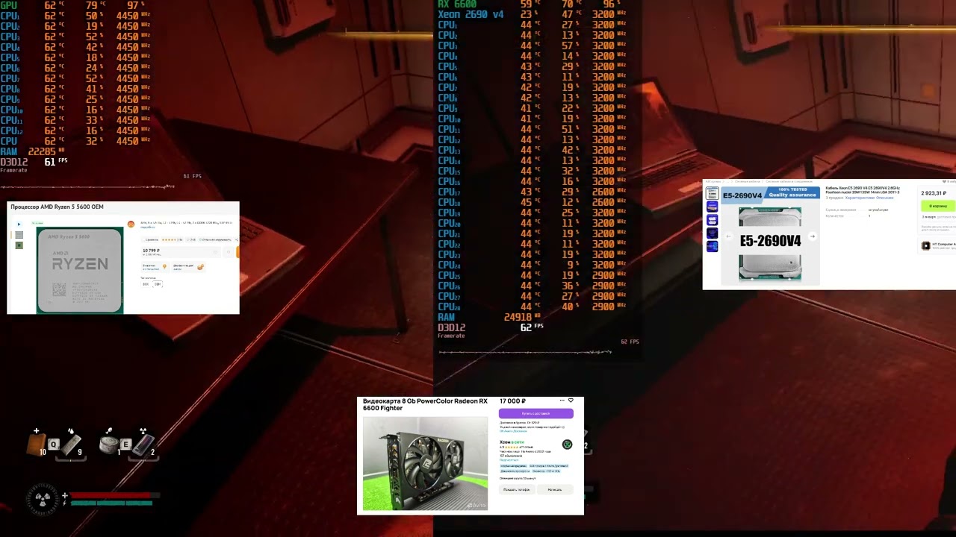
Task: Click the write message button on RX 6600 listing
Action: (x=554, y=489)
